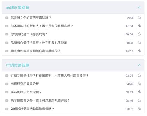Collapse the 品牌形象塑造 section chevron

coord(139,8)
